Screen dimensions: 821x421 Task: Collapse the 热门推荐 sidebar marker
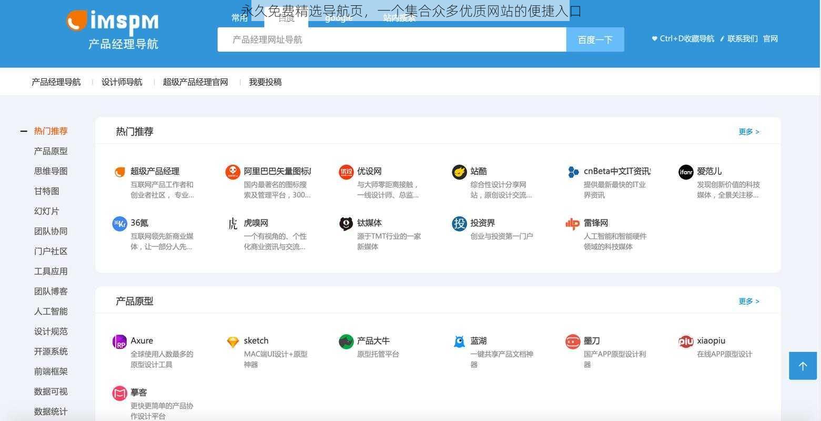tap(24, 131)
